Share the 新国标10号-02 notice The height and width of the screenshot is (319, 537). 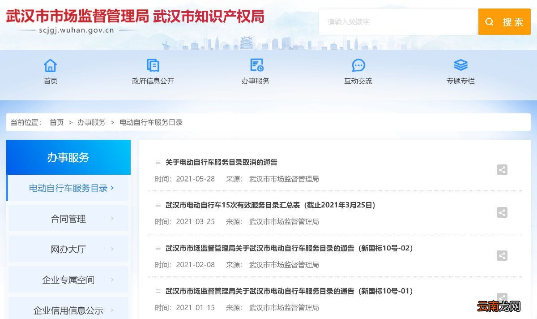502,256
